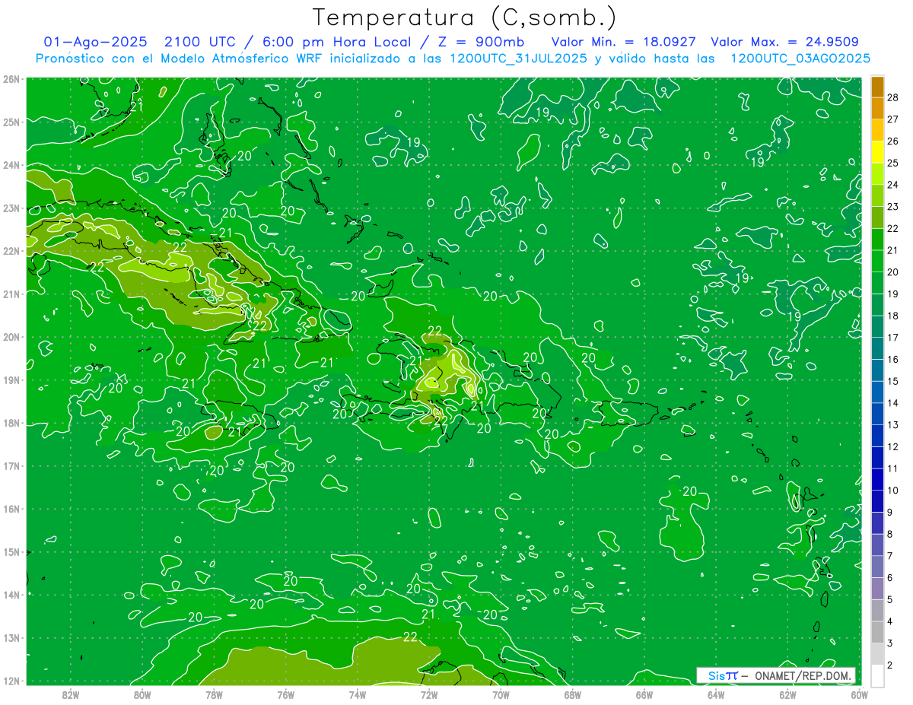This screenshot has width=913, height=705.
Task: Click the color scale label "16"
Action: (893, 359)
